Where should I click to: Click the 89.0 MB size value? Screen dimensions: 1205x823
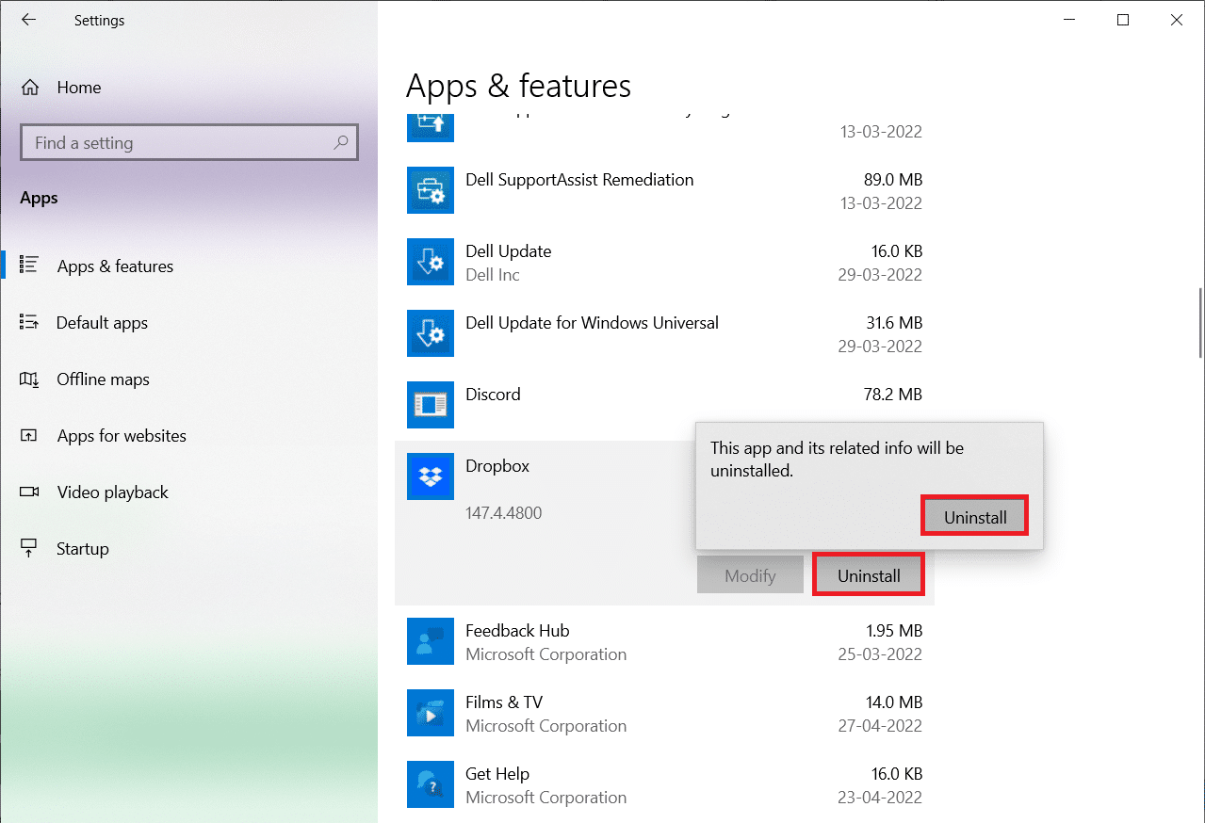[892, 180]
